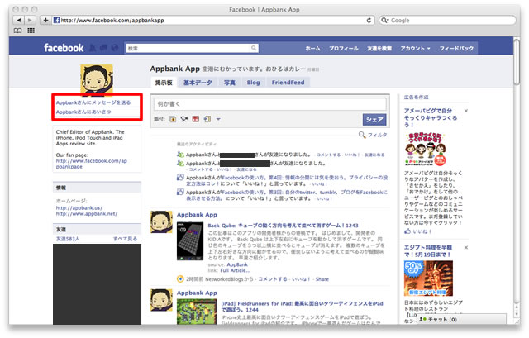This screenshot has height=338, width=529.
Task: Click Appbankさんにメッセージを送る link
Action: pyautogui.click(x=93, y=102)
